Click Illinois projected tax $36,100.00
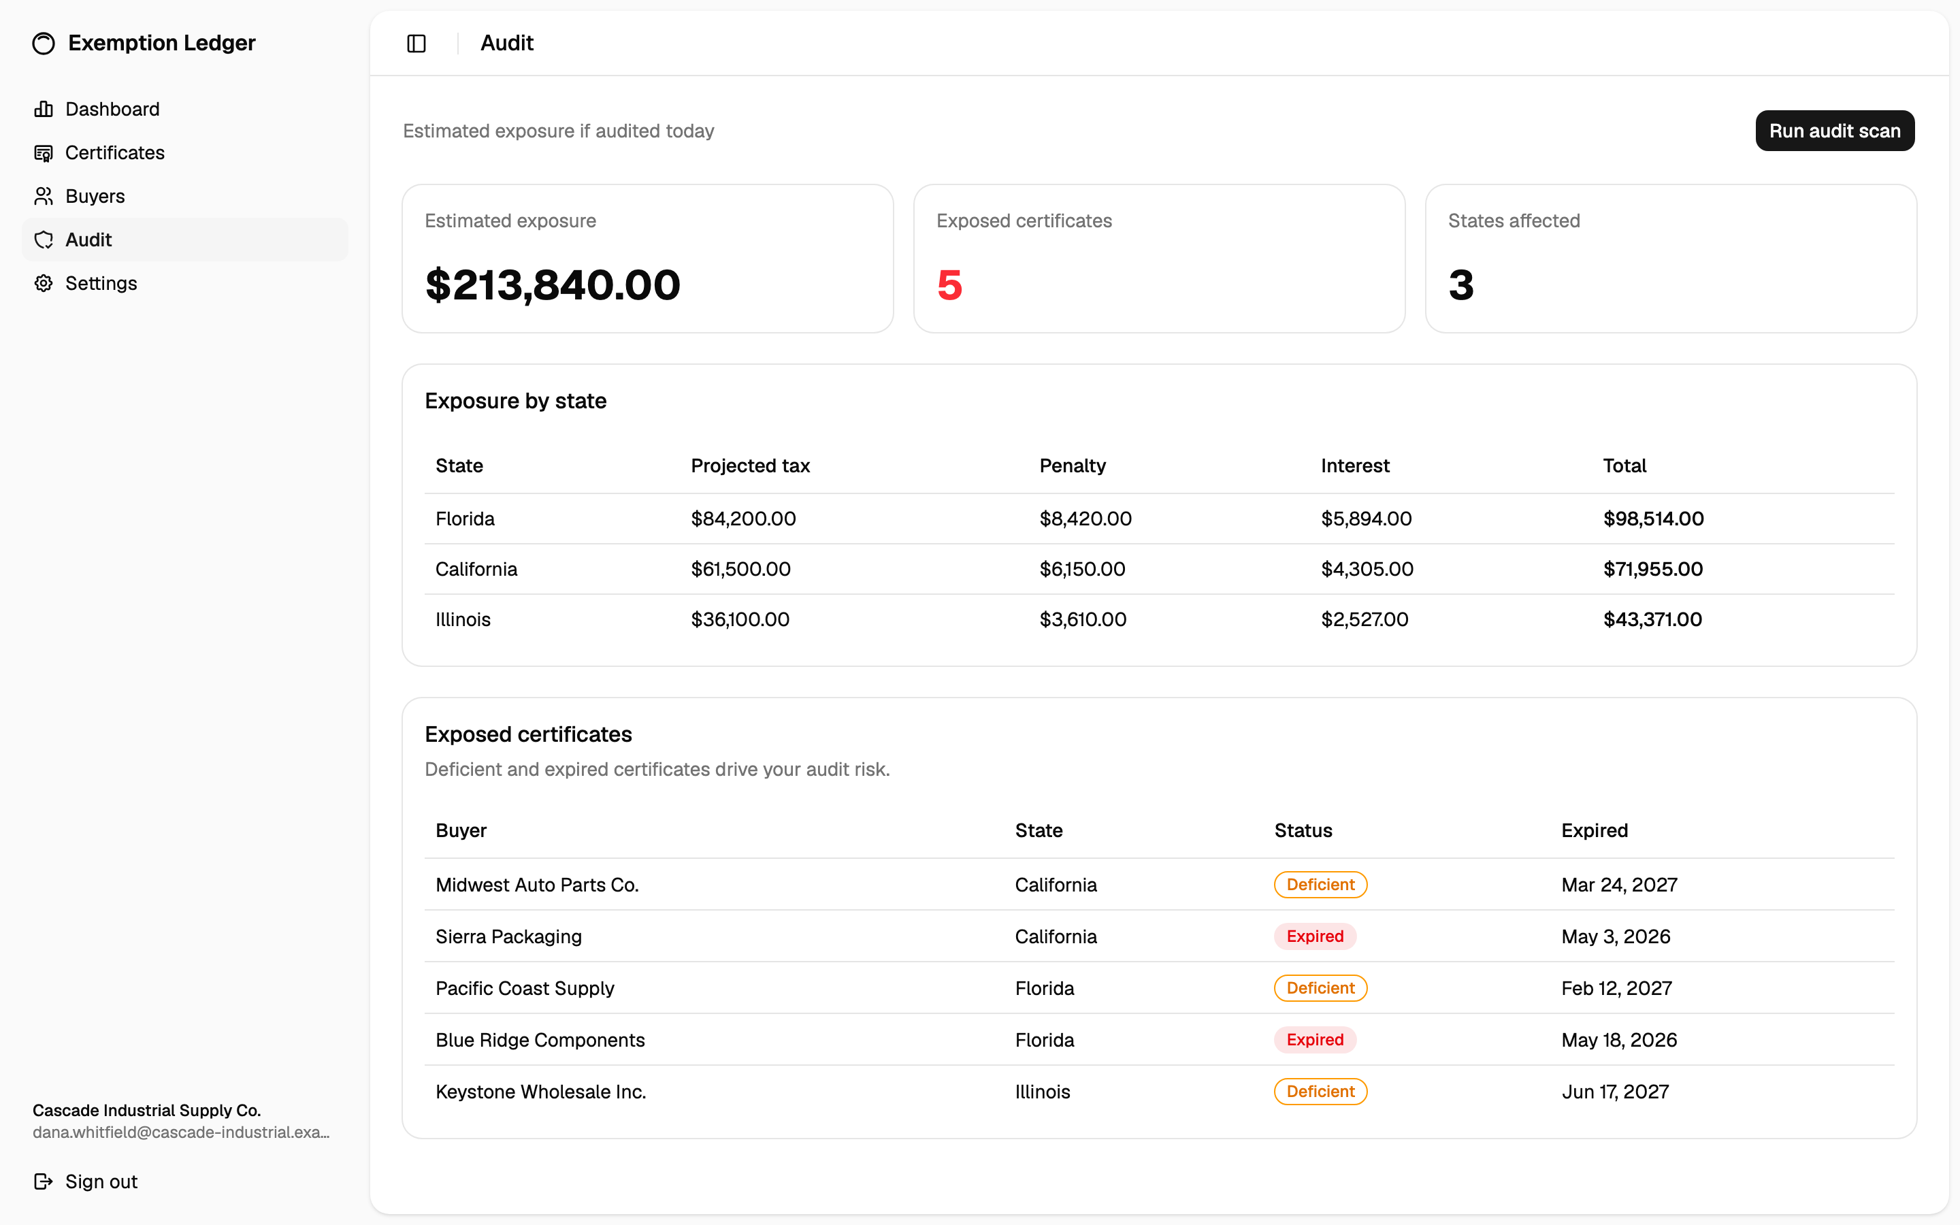Viewport: 1960px width, 1225px height. point(740,619)
